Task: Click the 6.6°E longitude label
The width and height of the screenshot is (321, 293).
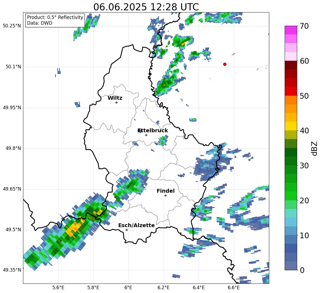Action: click(234, 288)
